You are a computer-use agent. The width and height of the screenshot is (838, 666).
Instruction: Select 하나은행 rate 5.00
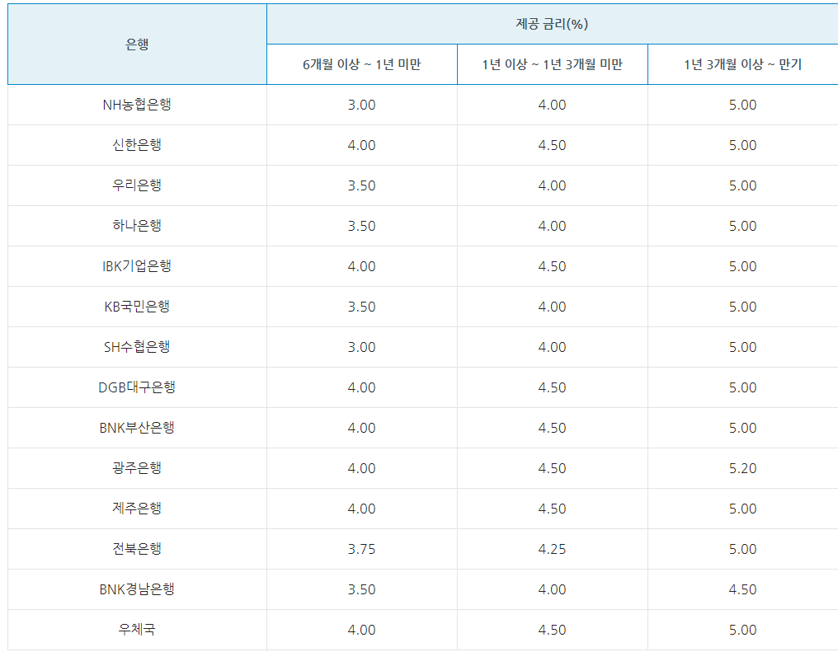click(x=743, y=227)
